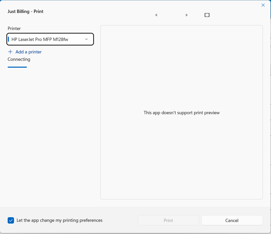The width and height of the screenshot is (271, 234).
Task: Click the 'This app doesn't support print preview' message
Action: 181,113
